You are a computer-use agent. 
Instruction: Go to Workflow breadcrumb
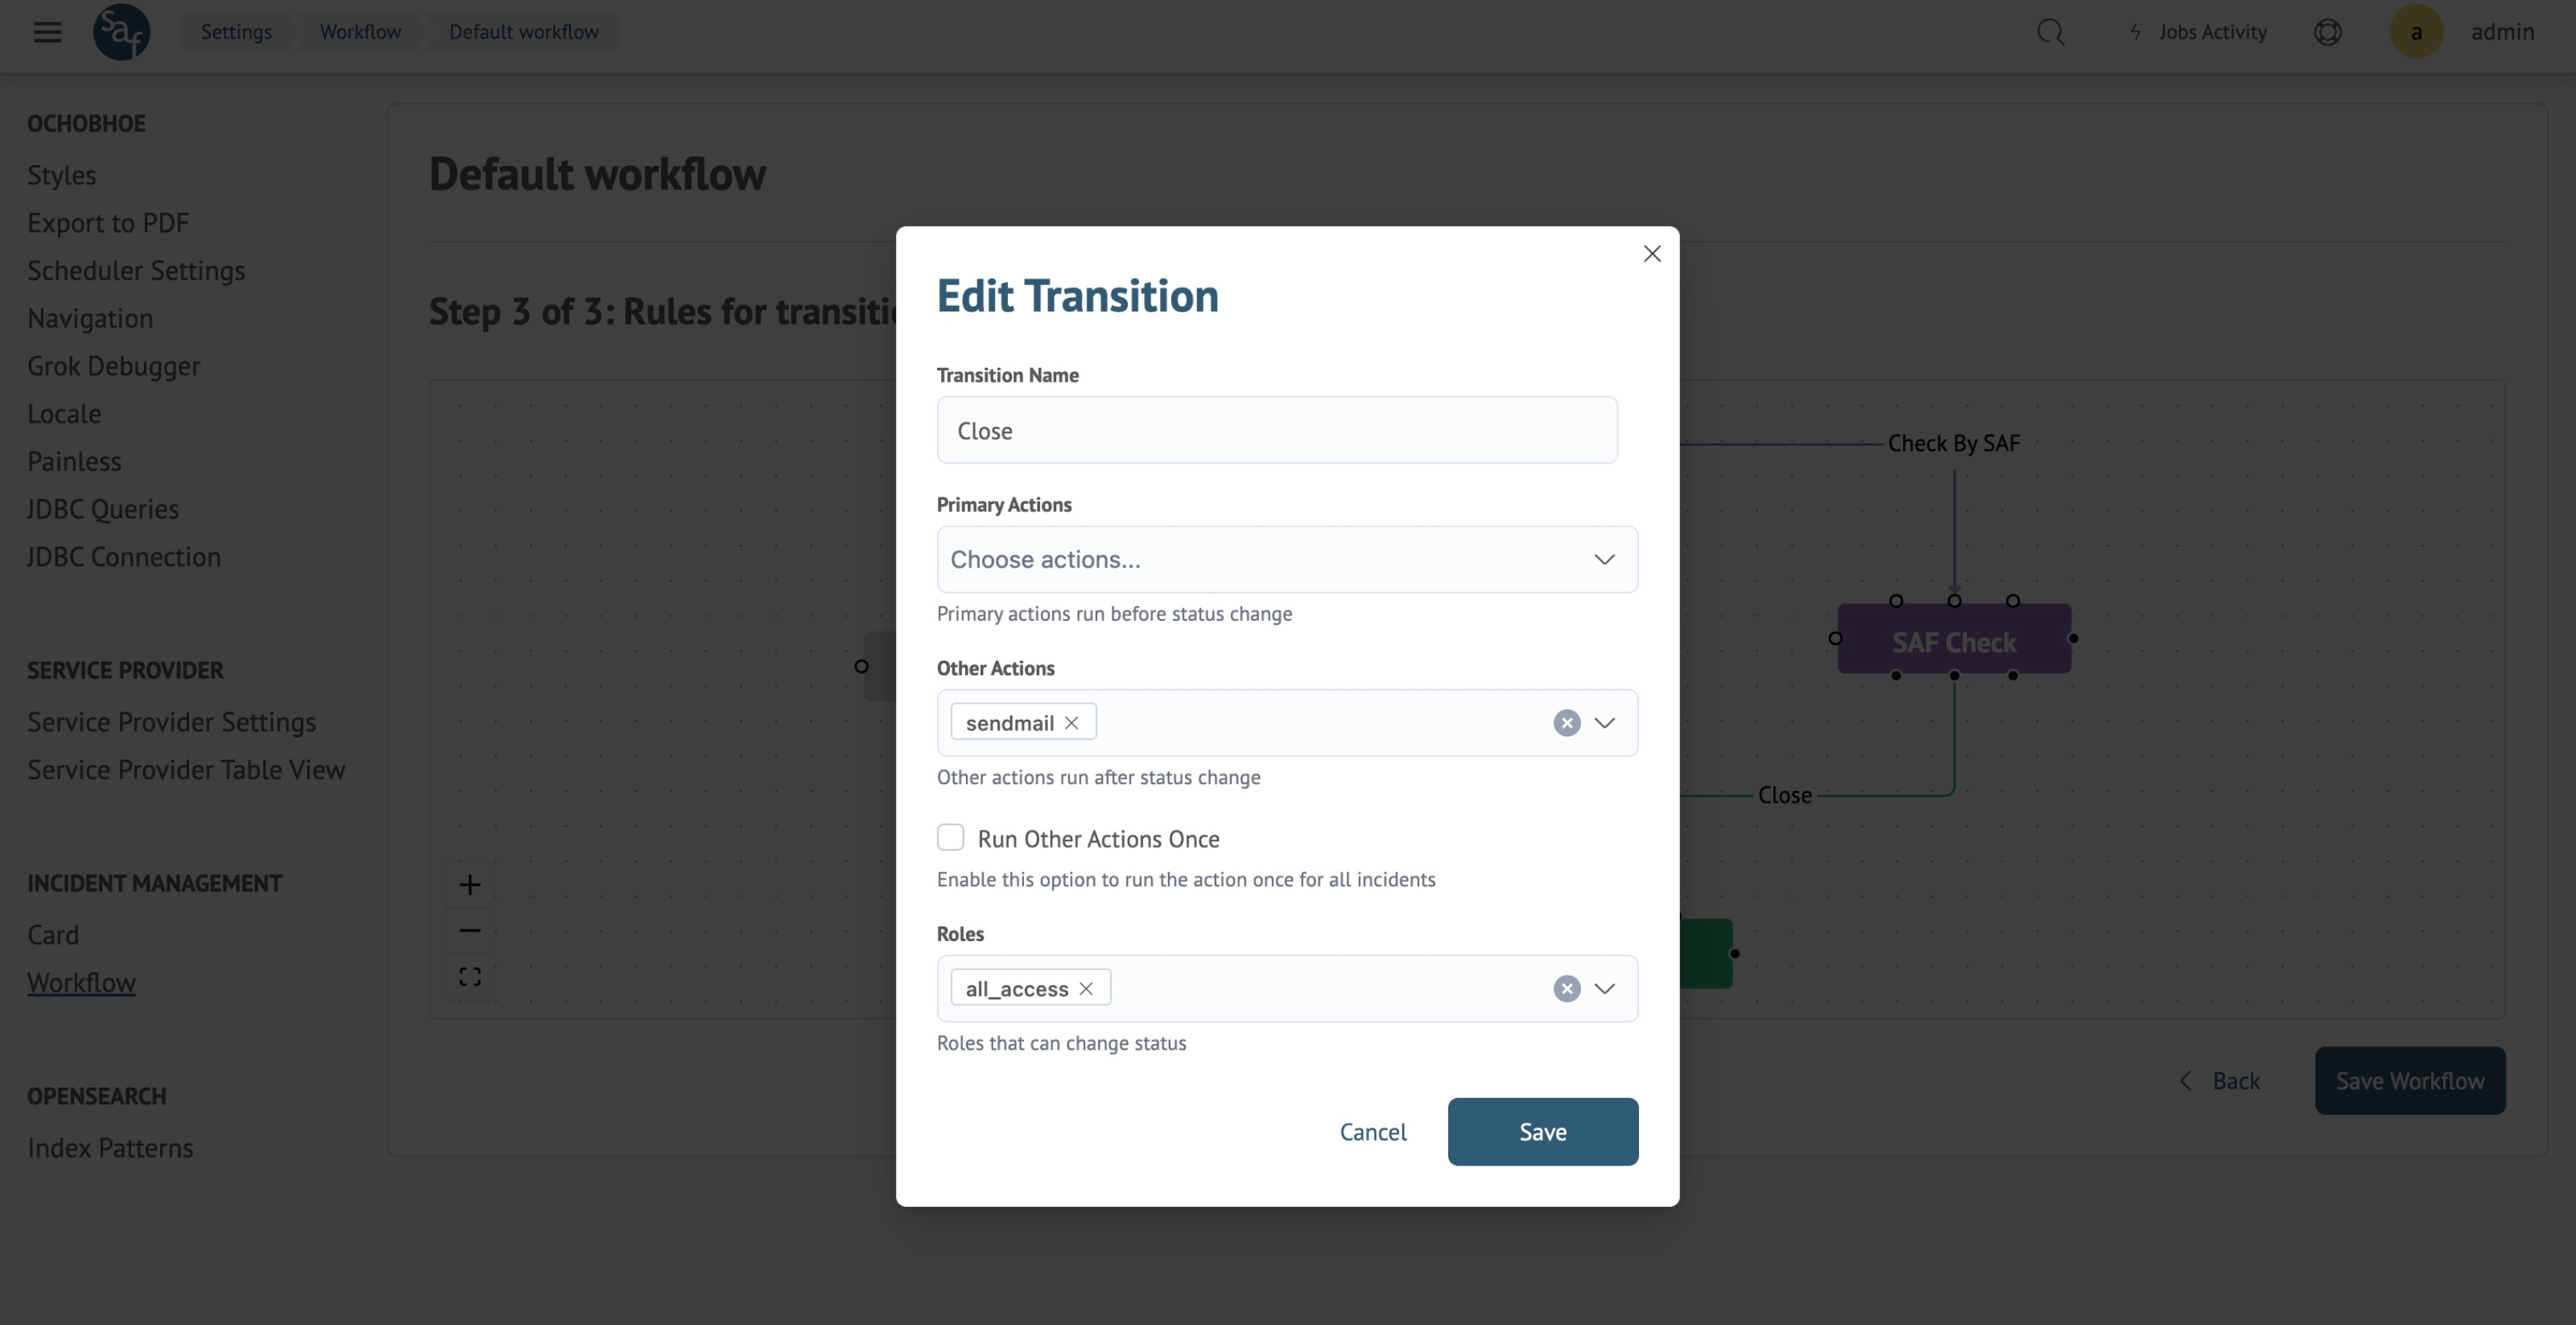360,32
